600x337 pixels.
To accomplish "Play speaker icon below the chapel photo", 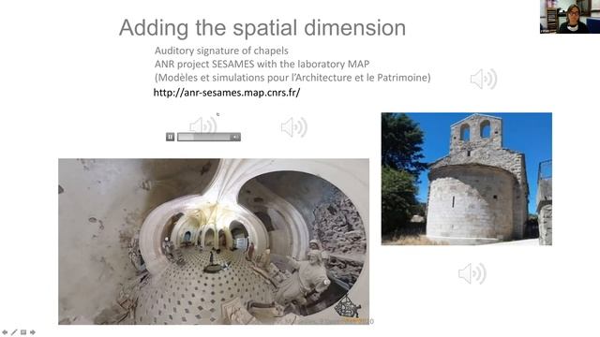I will pyautogui.click(x=472, y=273).
